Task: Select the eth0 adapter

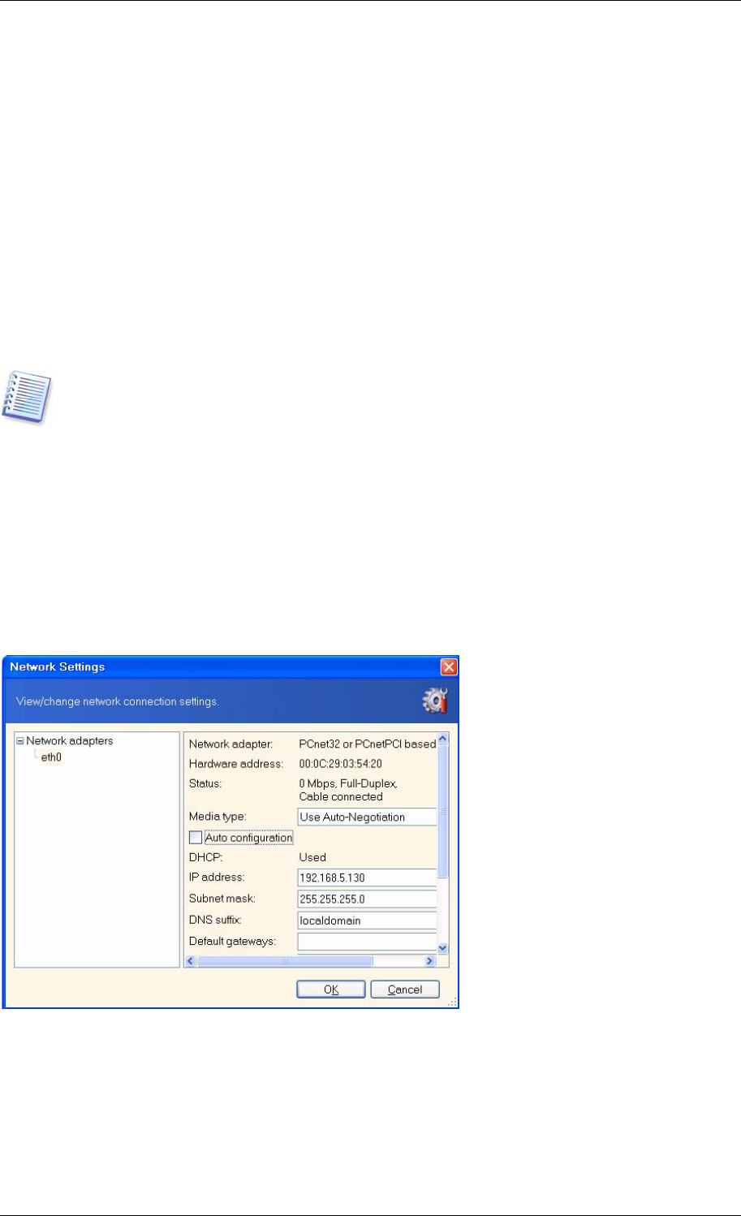Action: pos(51,757)
